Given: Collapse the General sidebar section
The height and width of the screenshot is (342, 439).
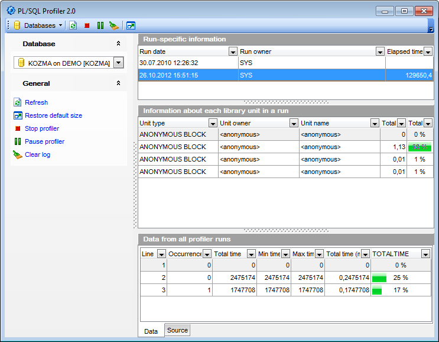Looking at the screenshot, I should pyautogui.click(x=118, y=83).
